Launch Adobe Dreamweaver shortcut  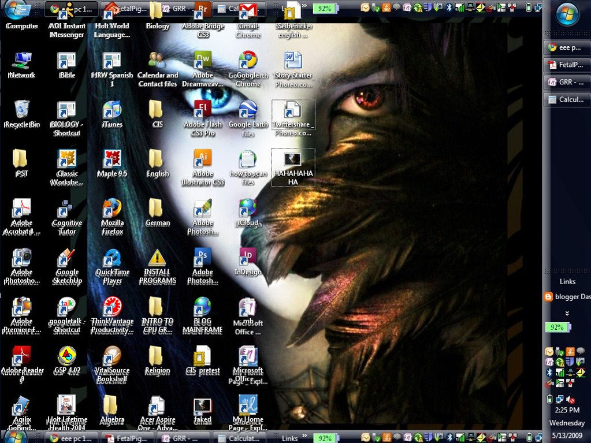[202, 69]
